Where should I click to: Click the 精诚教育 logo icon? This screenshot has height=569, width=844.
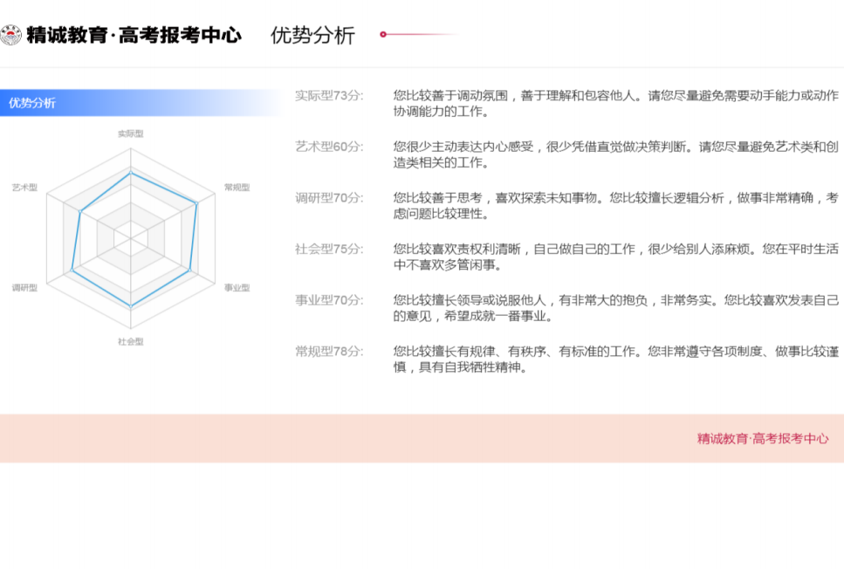click(10, 35)
